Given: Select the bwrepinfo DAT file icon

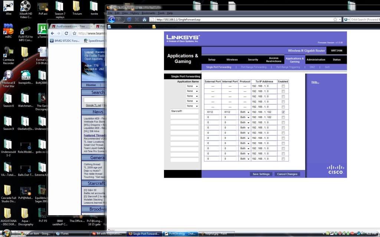Looking at the screenshot, I should click(x=26, y=77).
